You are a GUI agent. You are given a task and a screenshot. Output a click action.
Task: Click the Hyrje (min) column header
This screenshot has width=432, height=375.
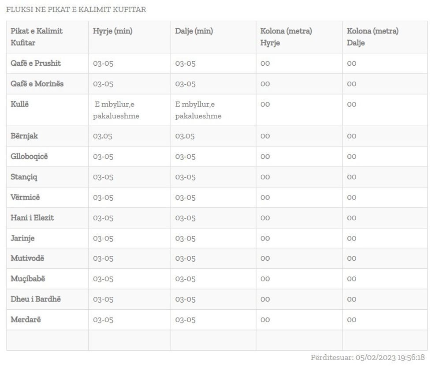(112, 31)
